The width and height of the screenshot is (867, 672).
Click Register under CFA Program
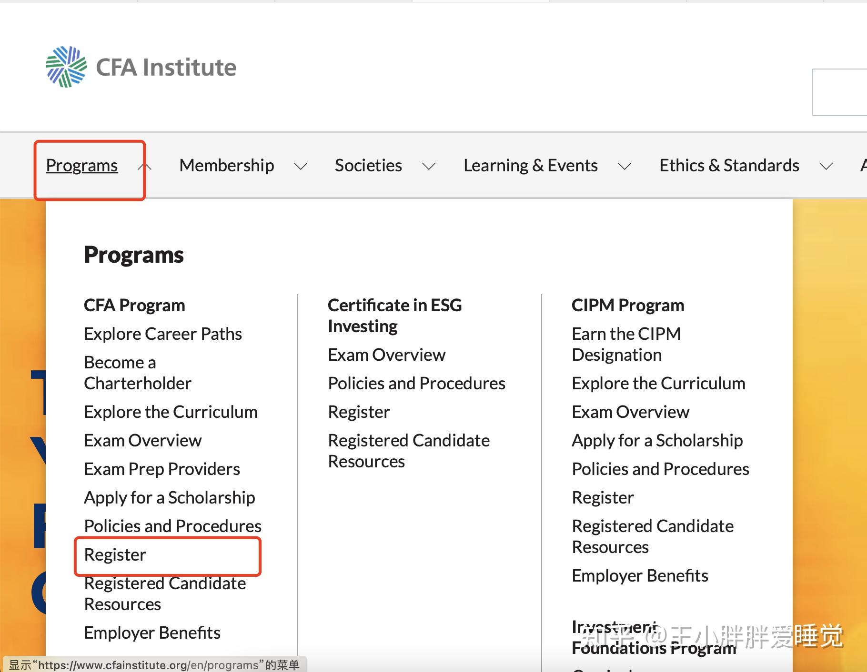pyautogui.click(x=115, y=555)
